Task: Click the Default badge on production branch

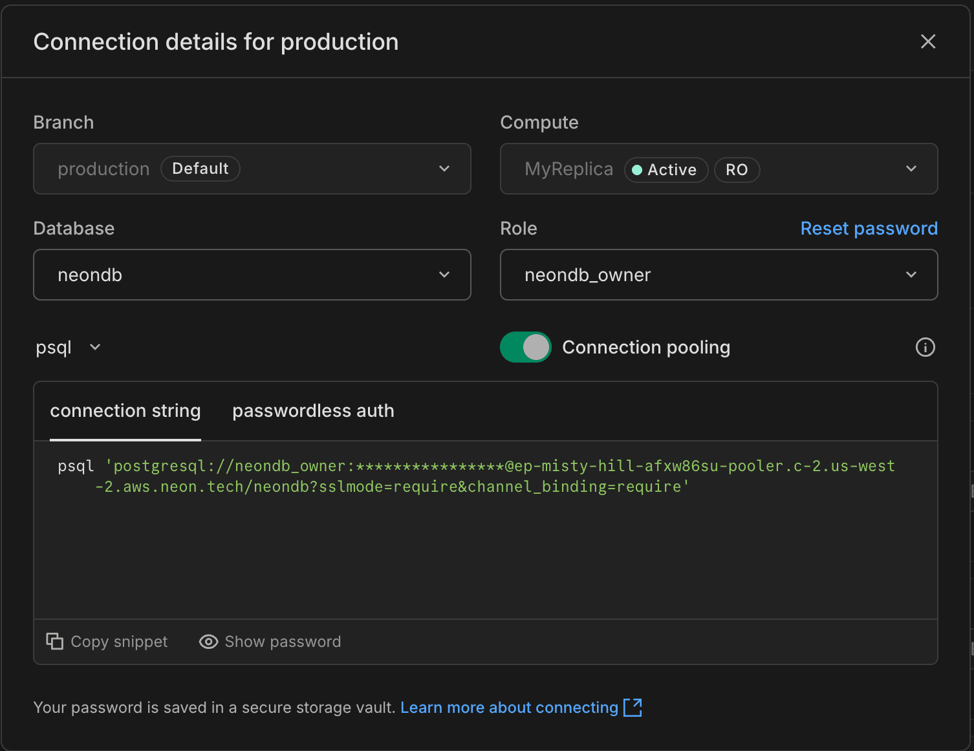Action: 200,168
